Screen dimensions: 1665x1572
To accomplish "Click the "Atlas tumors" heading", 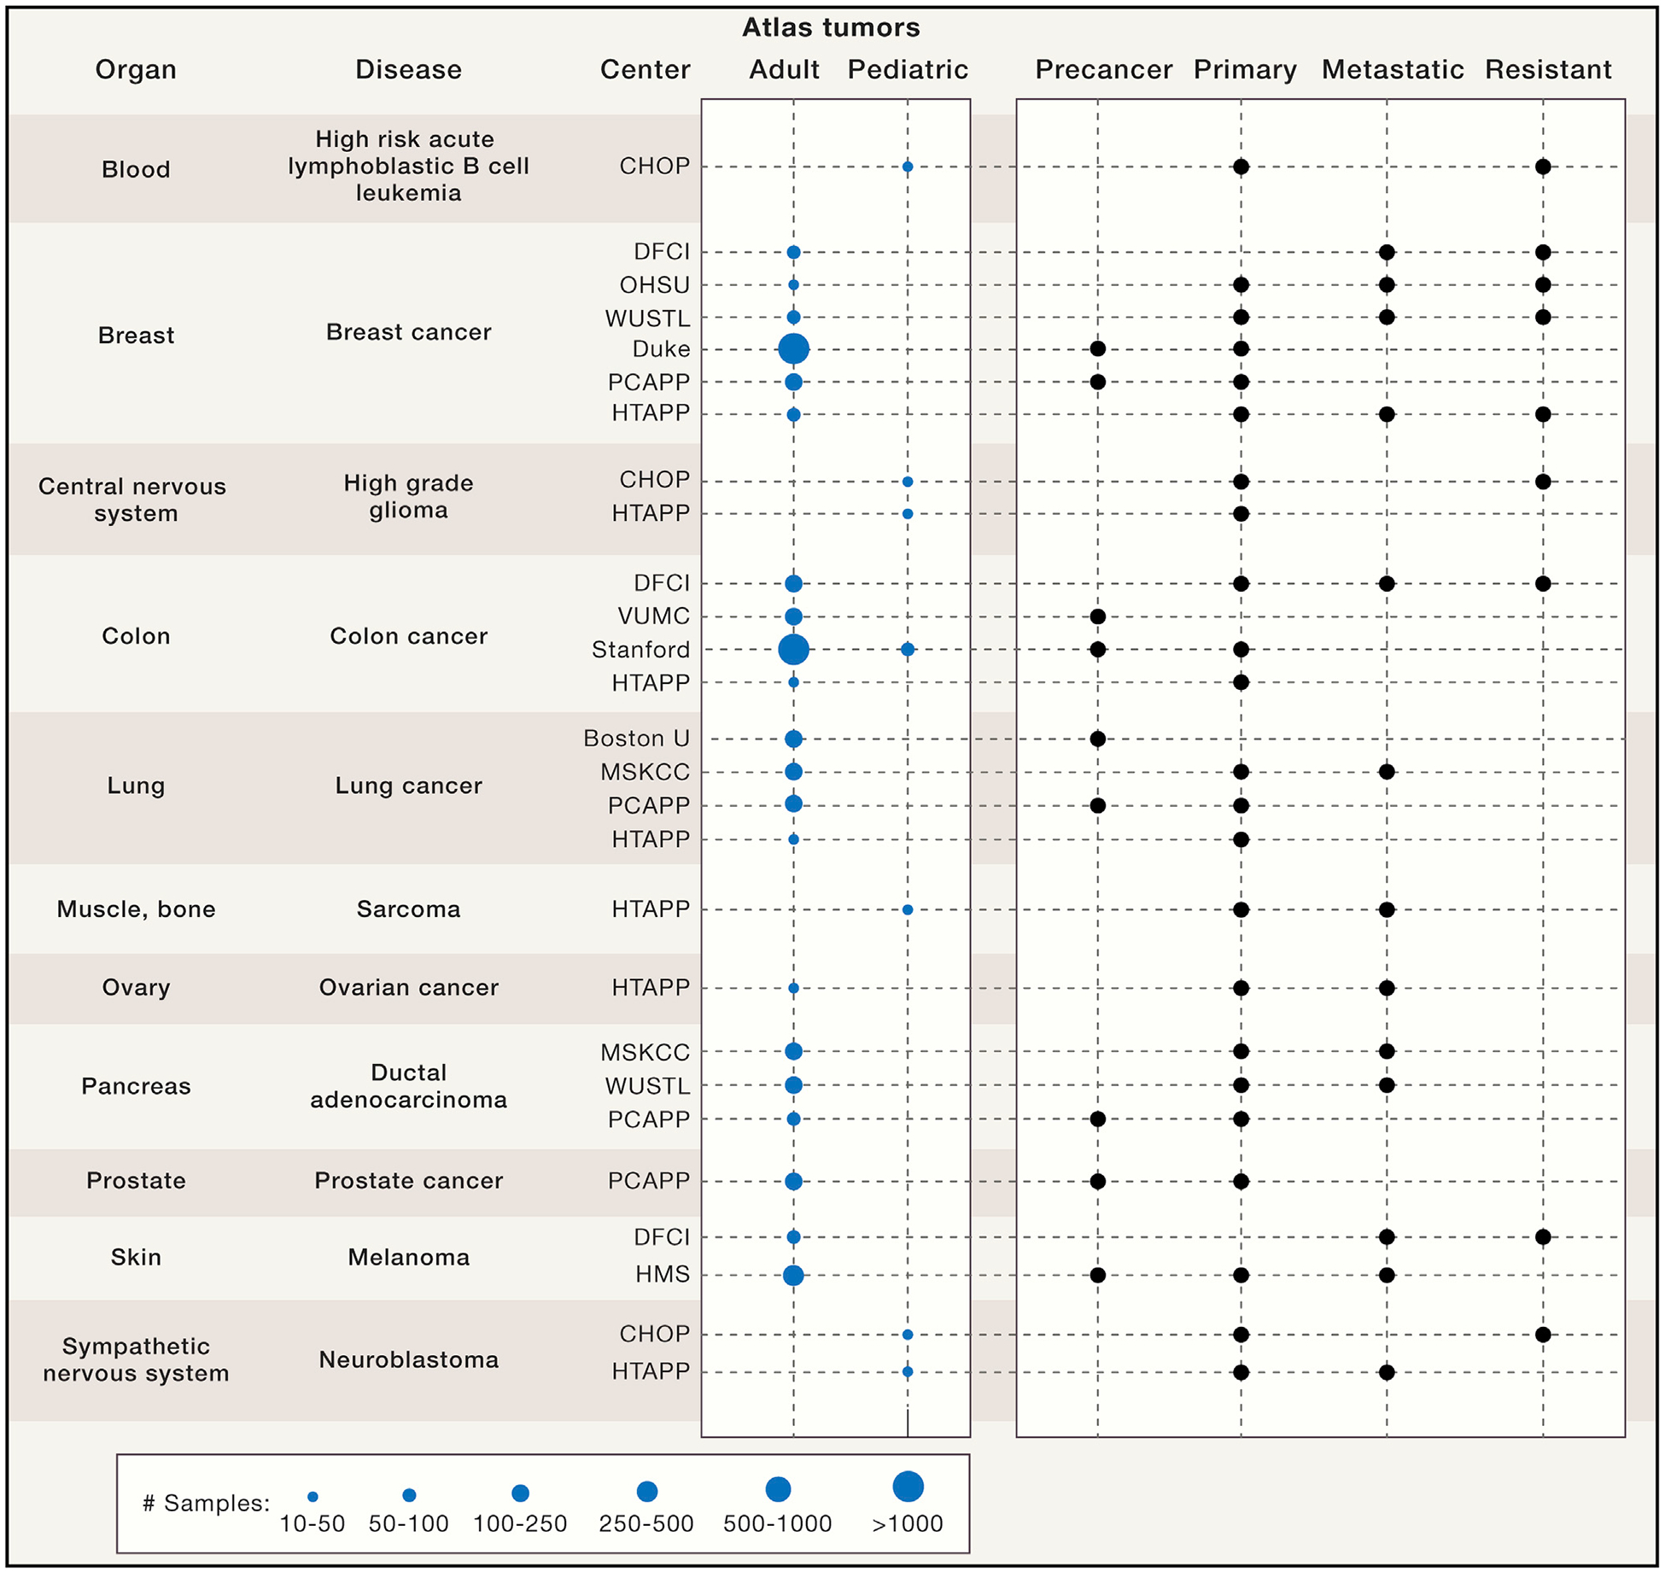I will (831, 27).
